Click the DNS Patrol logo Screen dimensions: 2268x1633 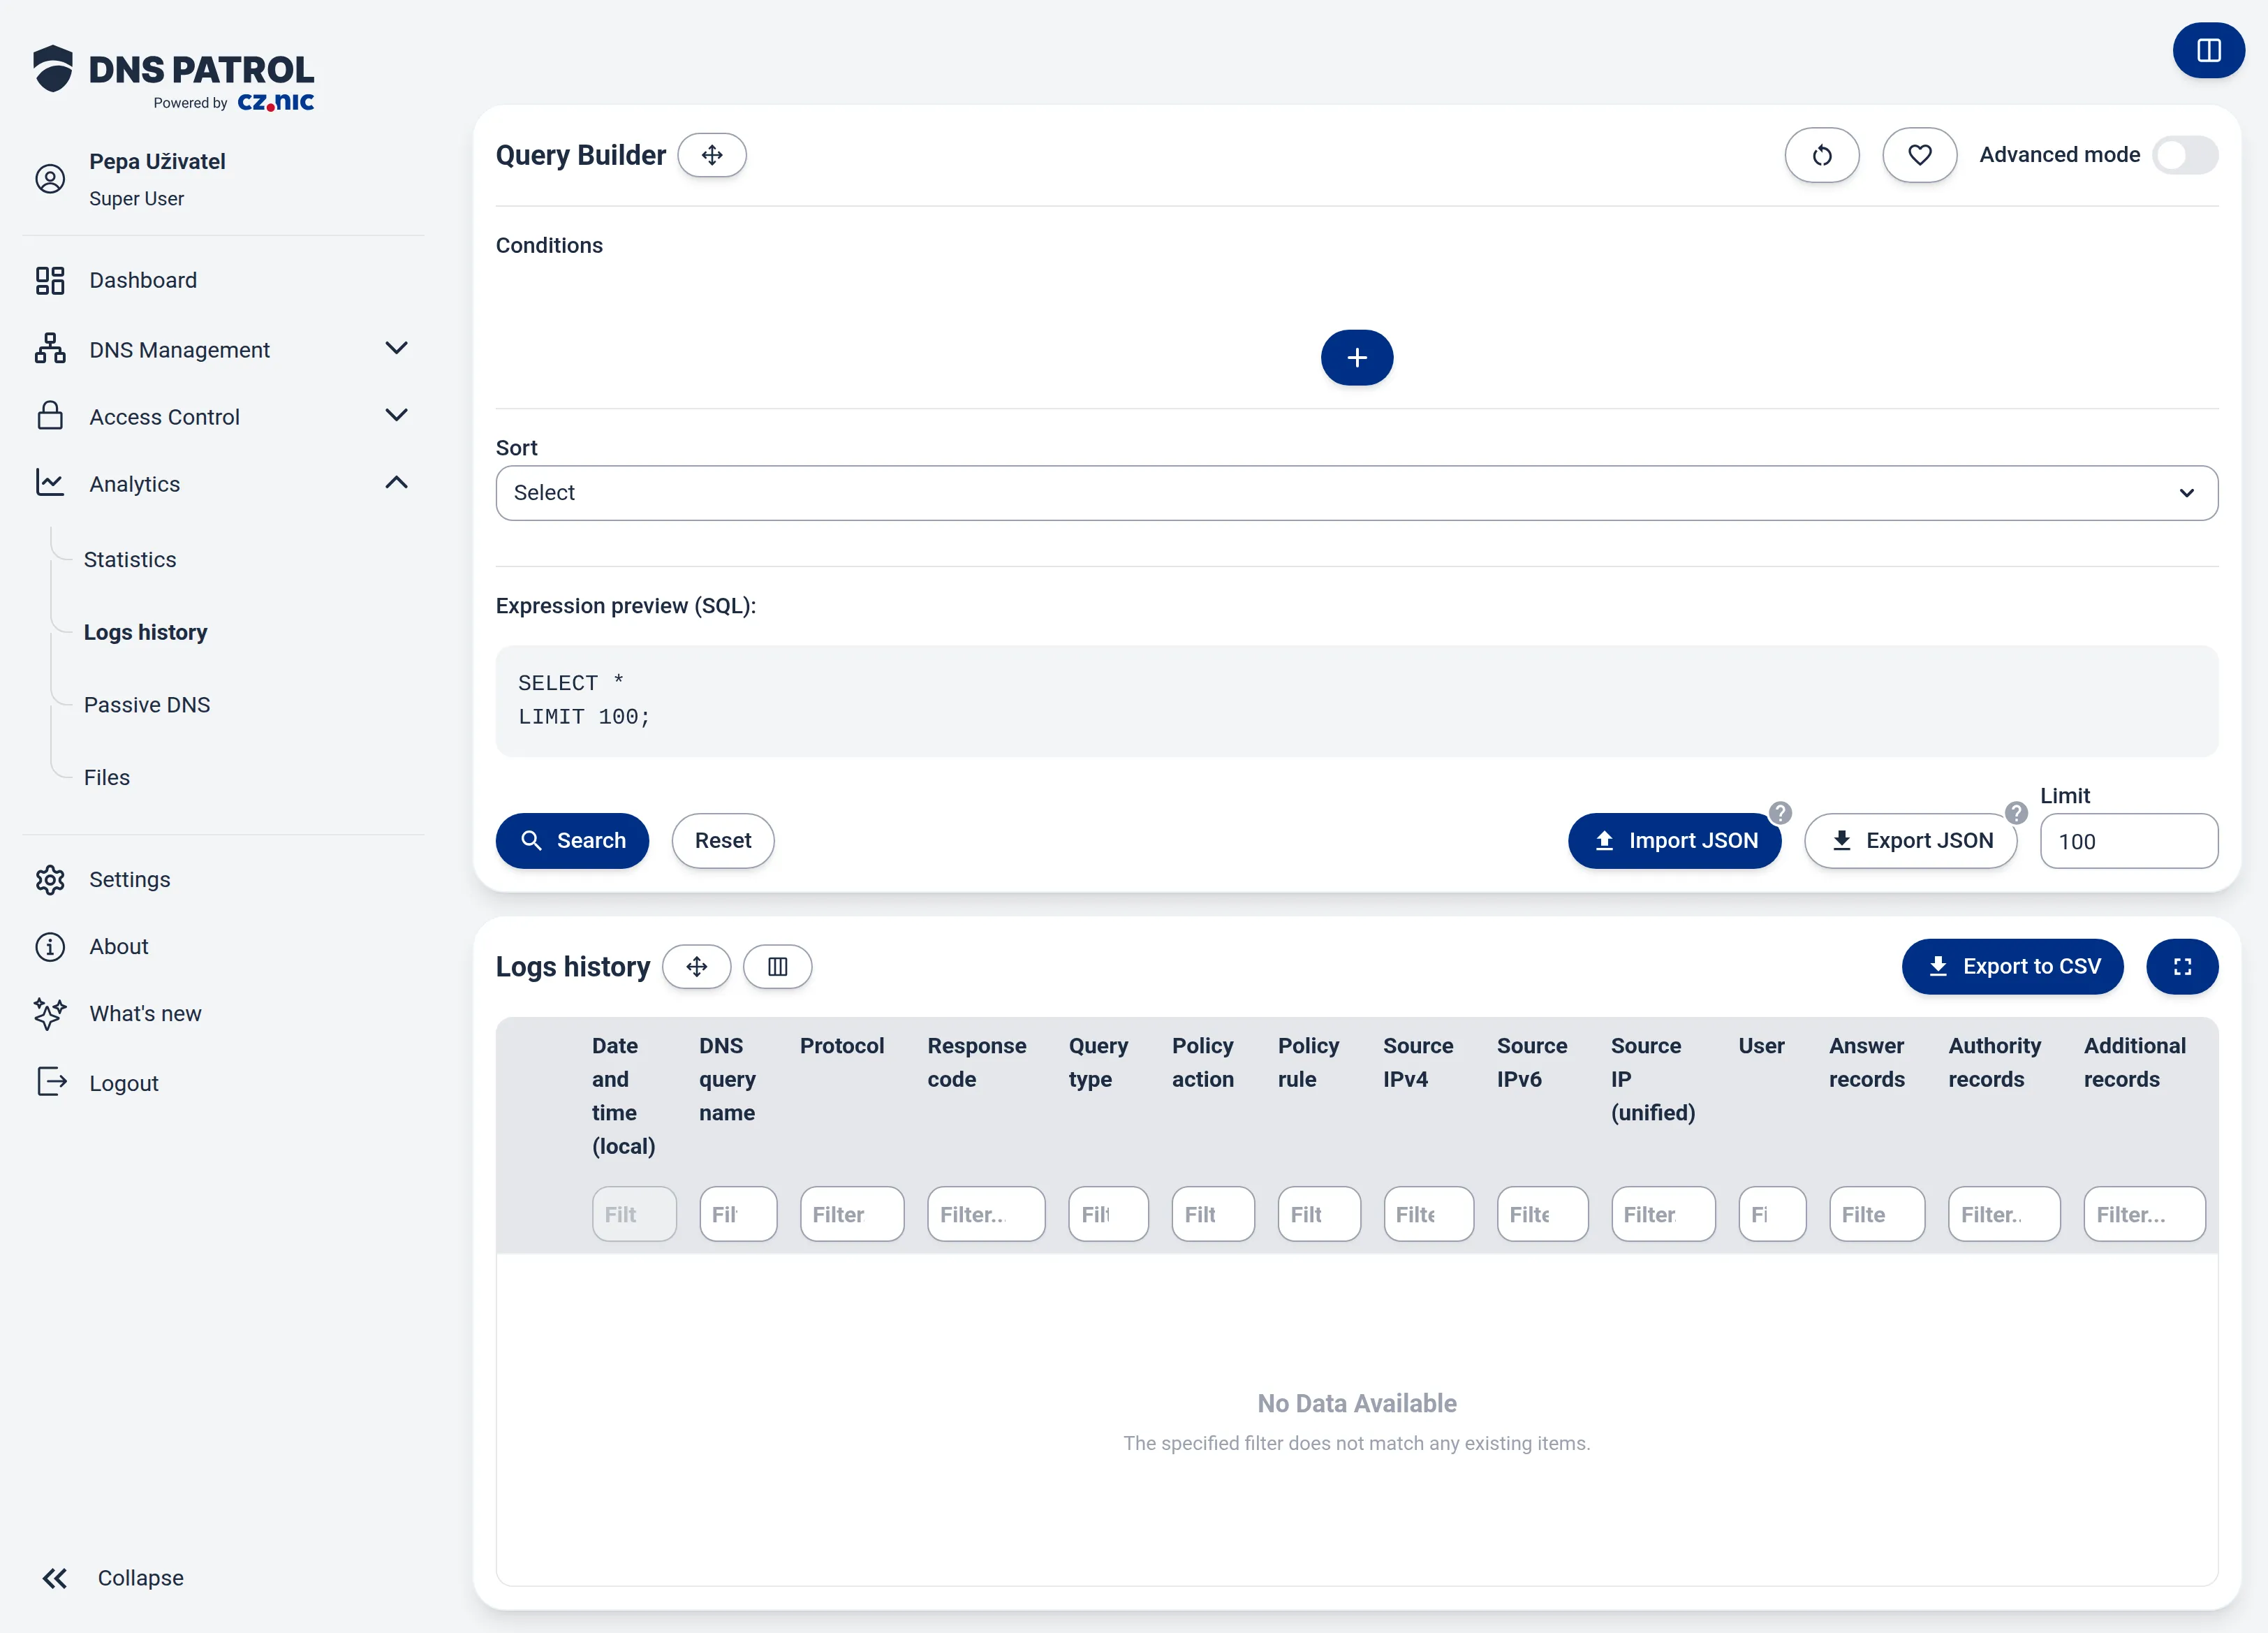pyautogui.click(x=173, y=77)
